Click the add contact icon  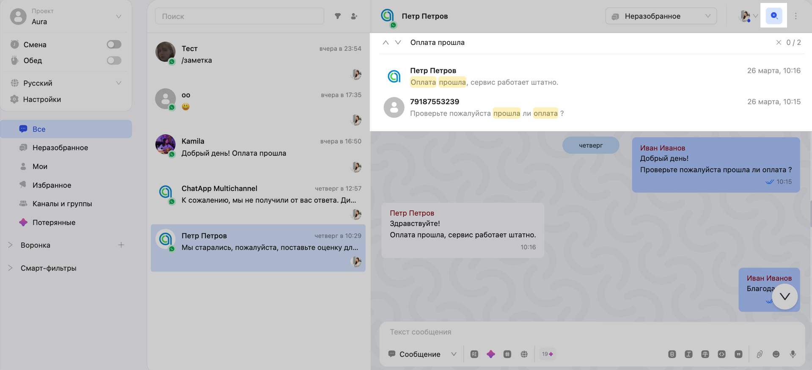pyautogui.click(x=354, y=16)
